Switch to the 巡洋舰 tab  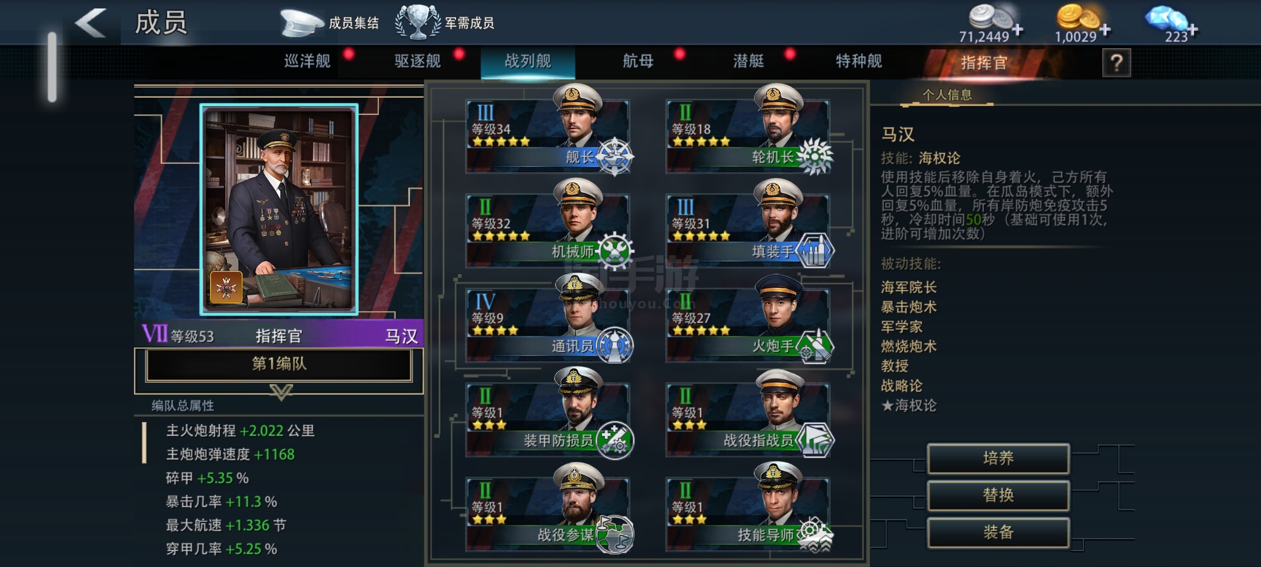(307, 61)
